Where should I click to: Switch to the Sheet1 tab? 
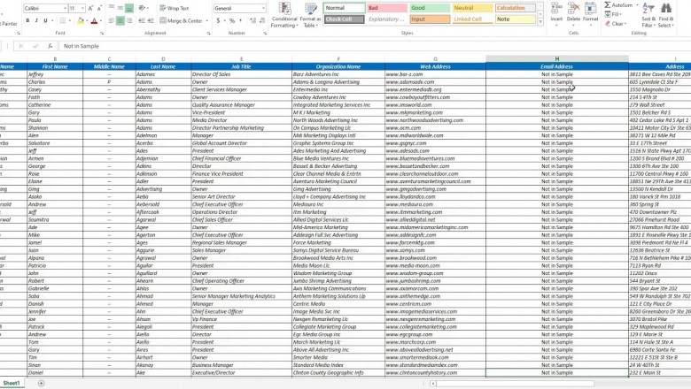(11, 383)
